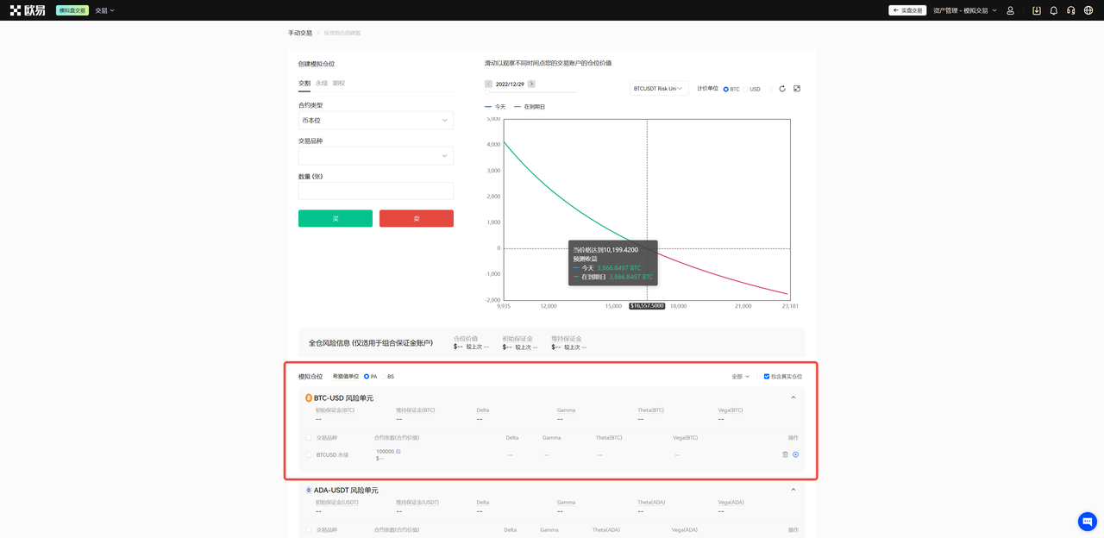Tick the BTCUSD 永续 row checkbox

[309, 454]
